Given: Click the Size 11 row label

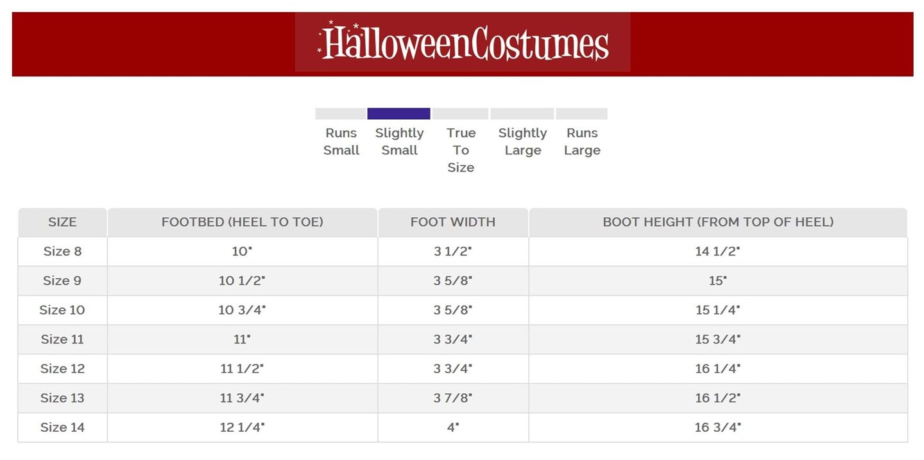Looking at the screenshot, I should (62, 340).
